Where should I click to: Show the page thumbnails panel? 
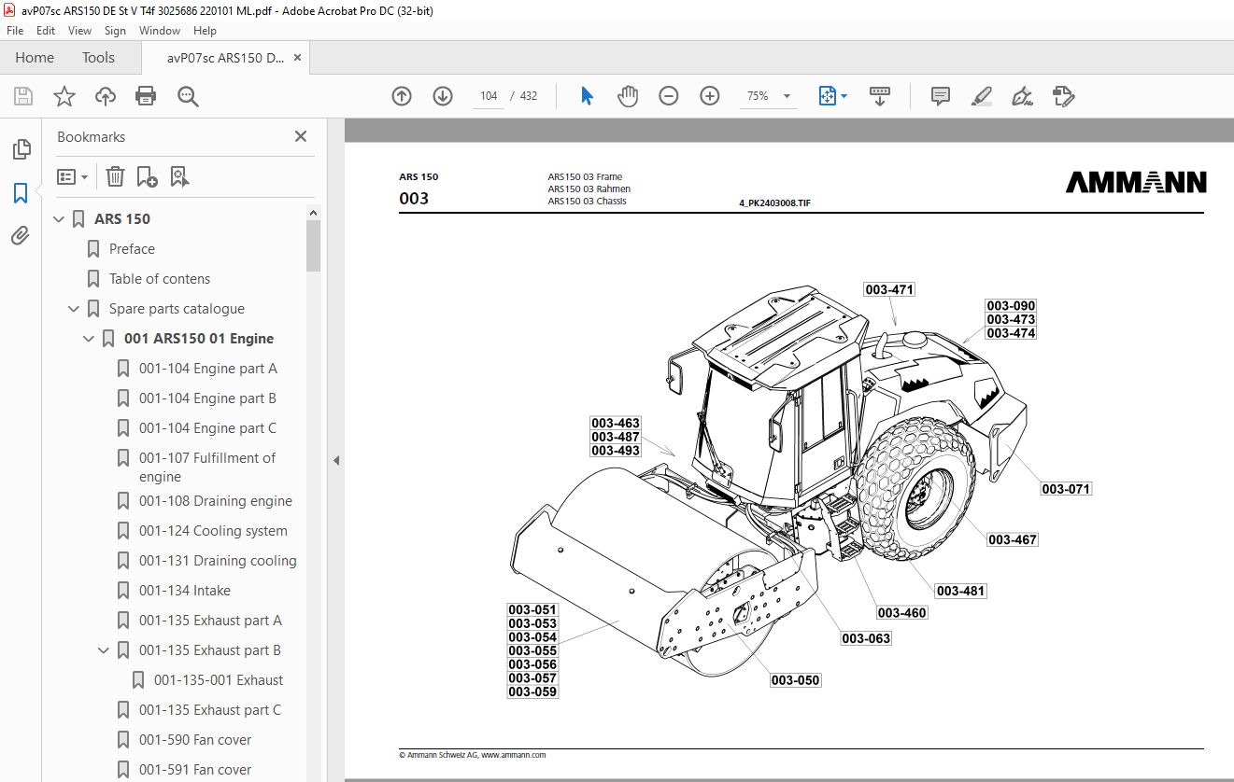click(21, 148)
